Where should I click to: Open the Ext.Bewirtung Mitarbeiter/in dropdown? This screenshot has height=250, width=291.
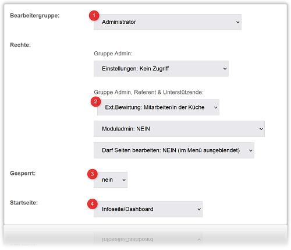158,107
